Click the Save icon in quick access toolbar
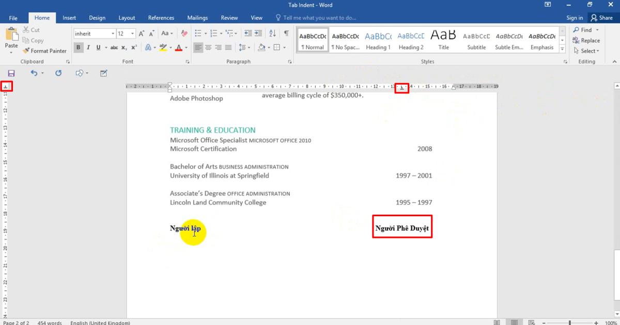The width and height of the screenshot is (620, 325). coord(11,73)
